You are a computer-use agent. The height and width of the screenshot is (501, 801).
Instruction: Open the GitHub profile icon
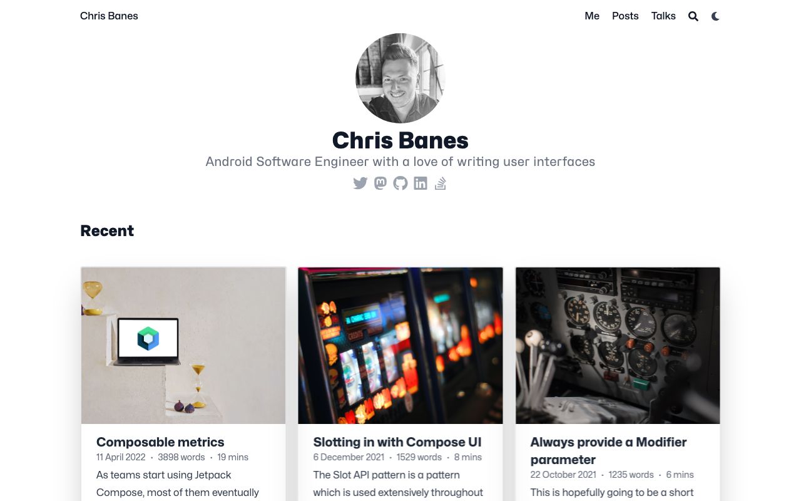(400, 183)
